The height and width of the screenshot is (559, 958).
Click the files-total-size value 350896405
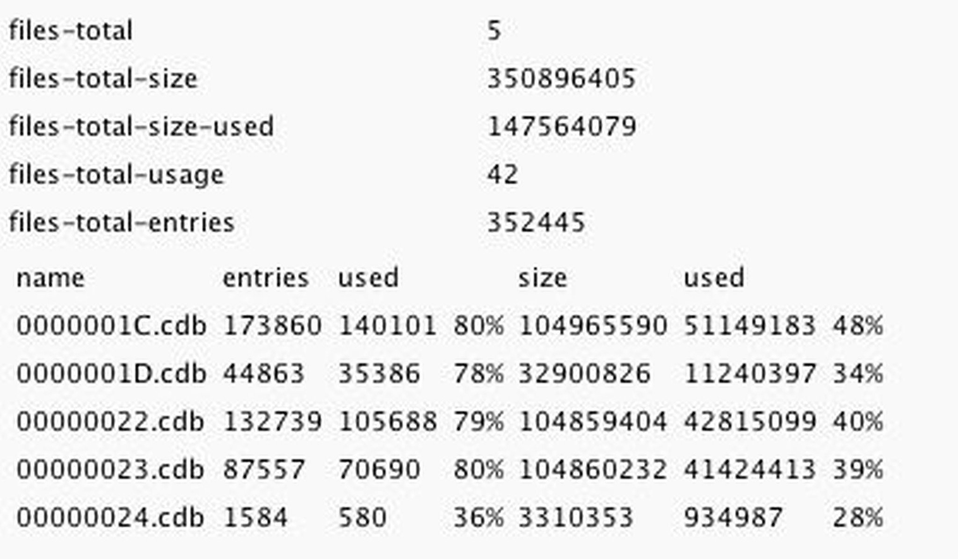pyautogui.click(x=561, y=79)
